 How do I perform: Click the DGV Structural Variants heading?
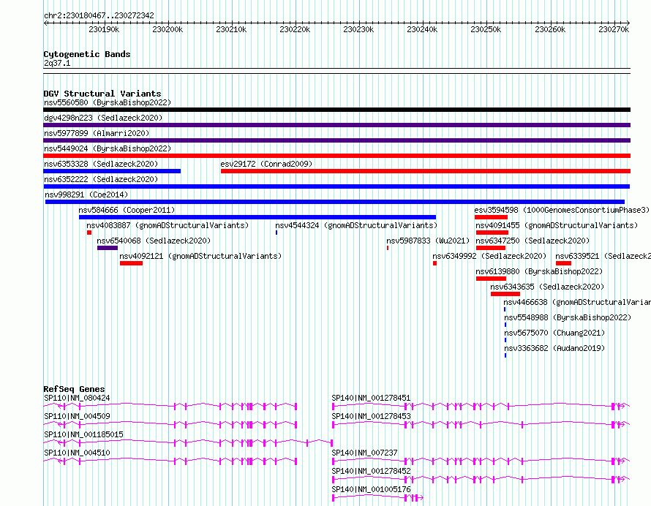tap(102, 94)
